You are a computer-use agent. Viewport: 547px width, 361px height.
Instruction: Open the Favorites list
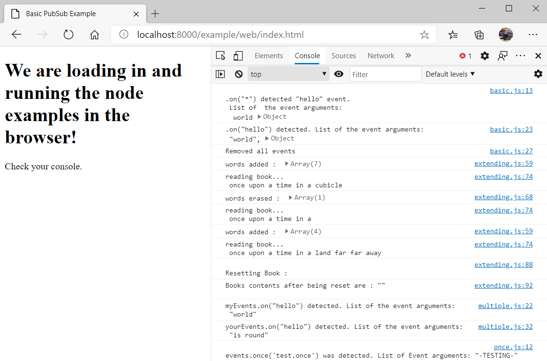pos(453,35)
